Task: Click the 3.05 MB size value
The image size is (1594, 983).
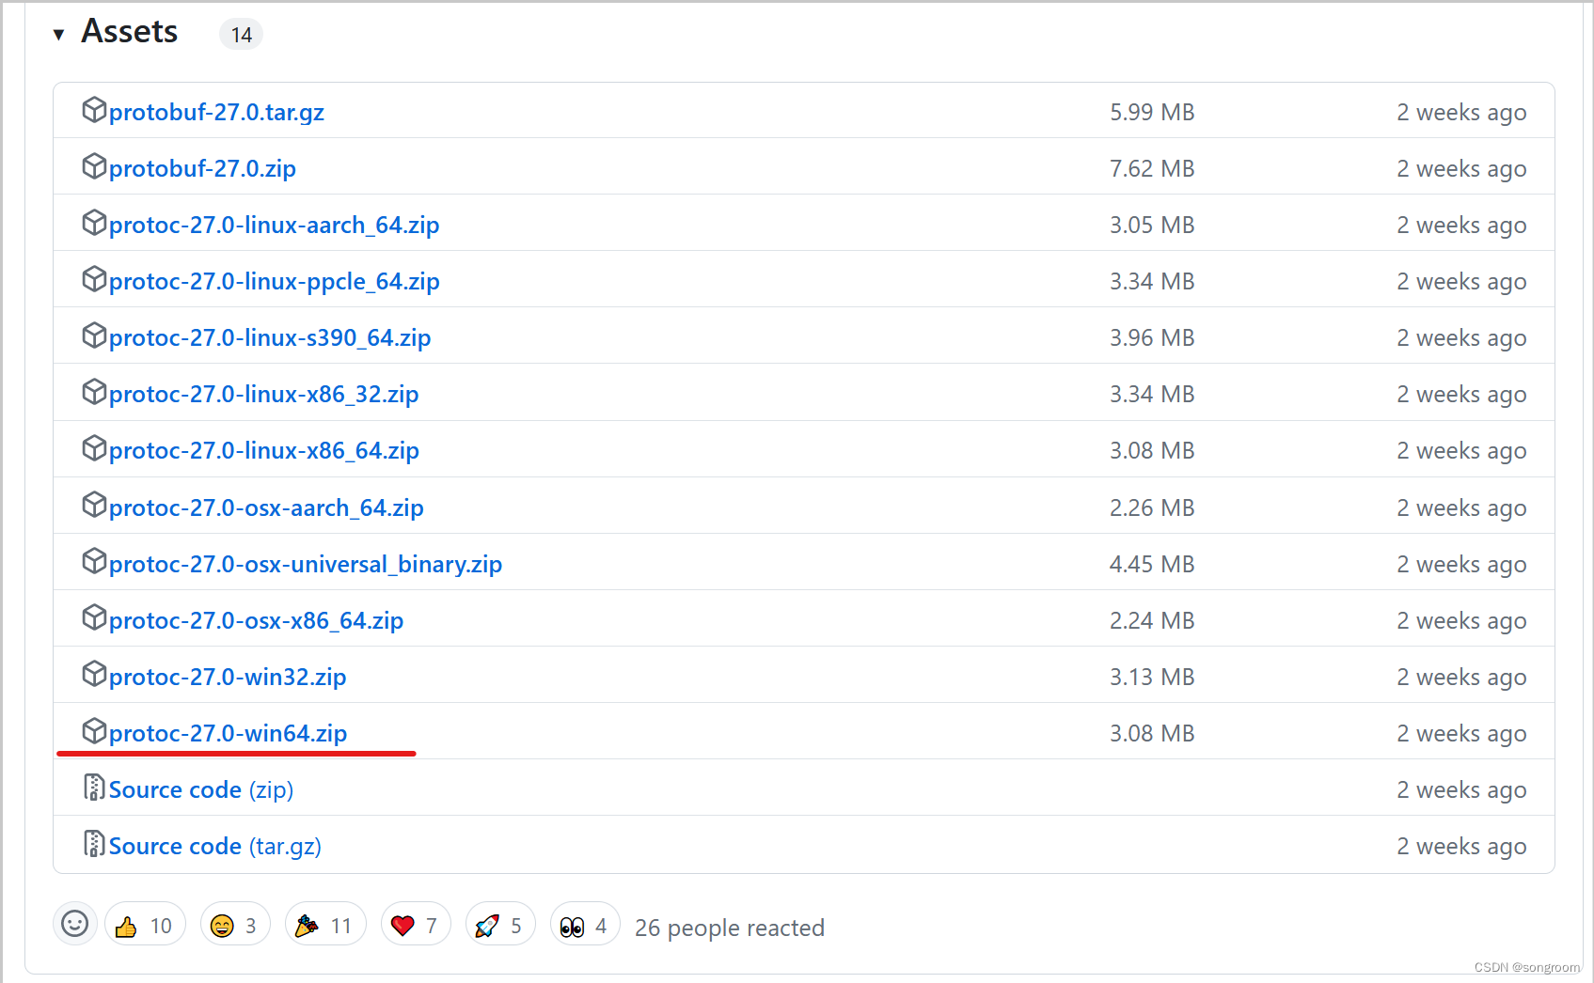Action: tap(1152, 226)
